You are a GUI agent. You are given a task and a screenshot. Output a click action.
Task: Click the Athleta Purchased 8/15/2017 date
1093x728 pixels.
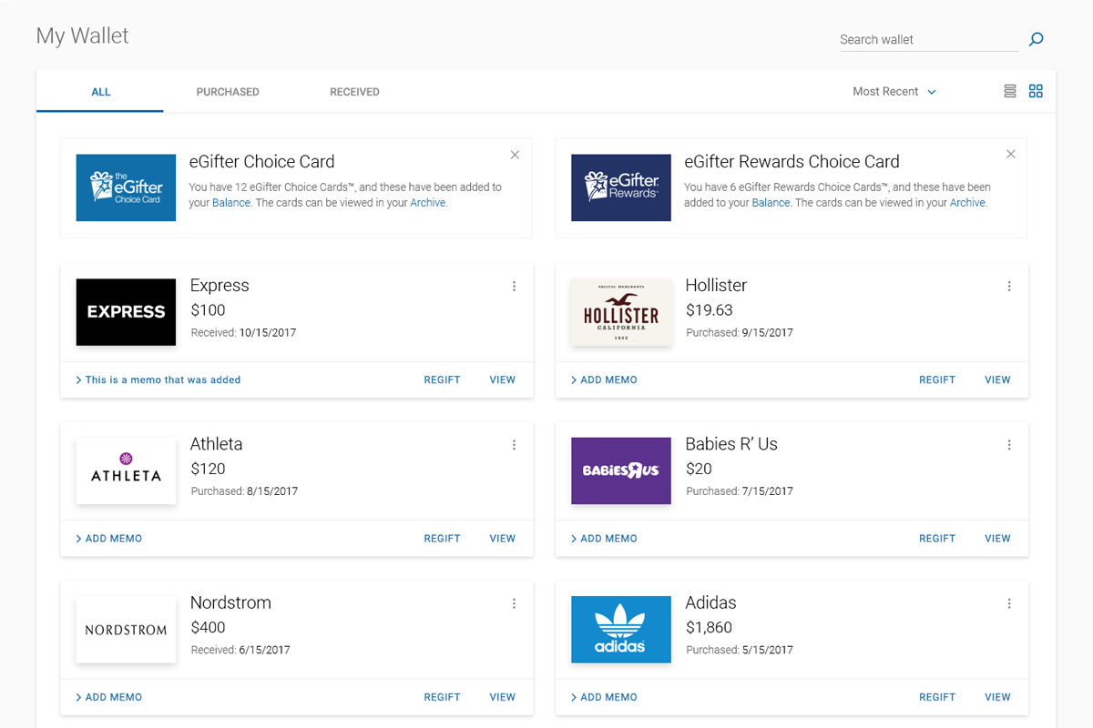[244, 491]
